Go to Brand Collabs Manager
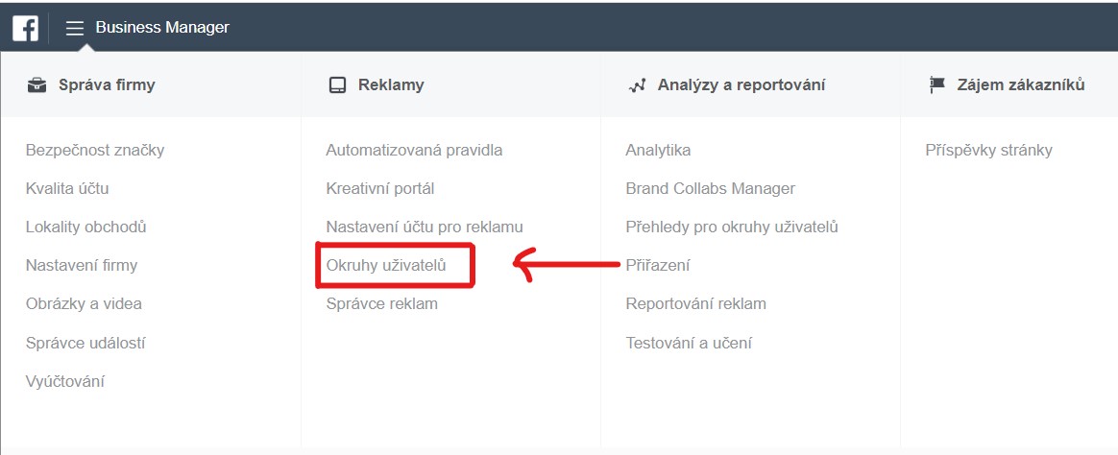This screenshot has width=1118, height=455. tap(710, 189)
